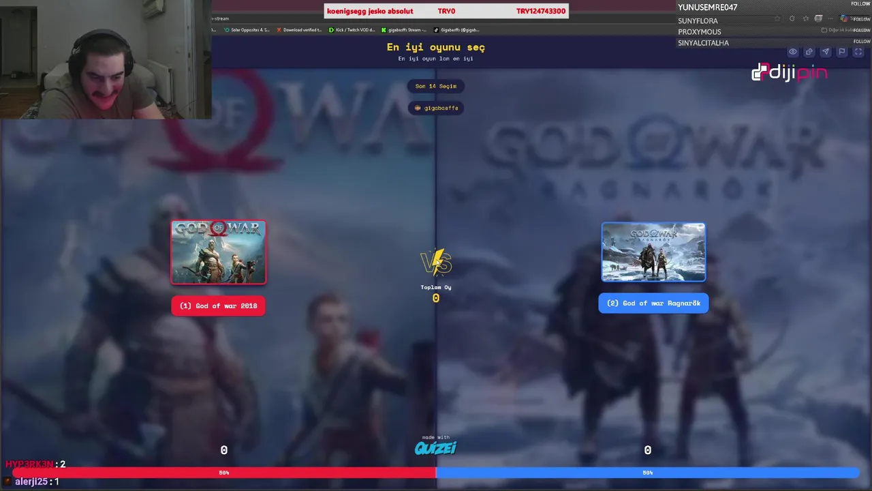872x491 pixels.
Task: Click FOLLOW next to SUNYFLORA
Action: tap(861, 19)
